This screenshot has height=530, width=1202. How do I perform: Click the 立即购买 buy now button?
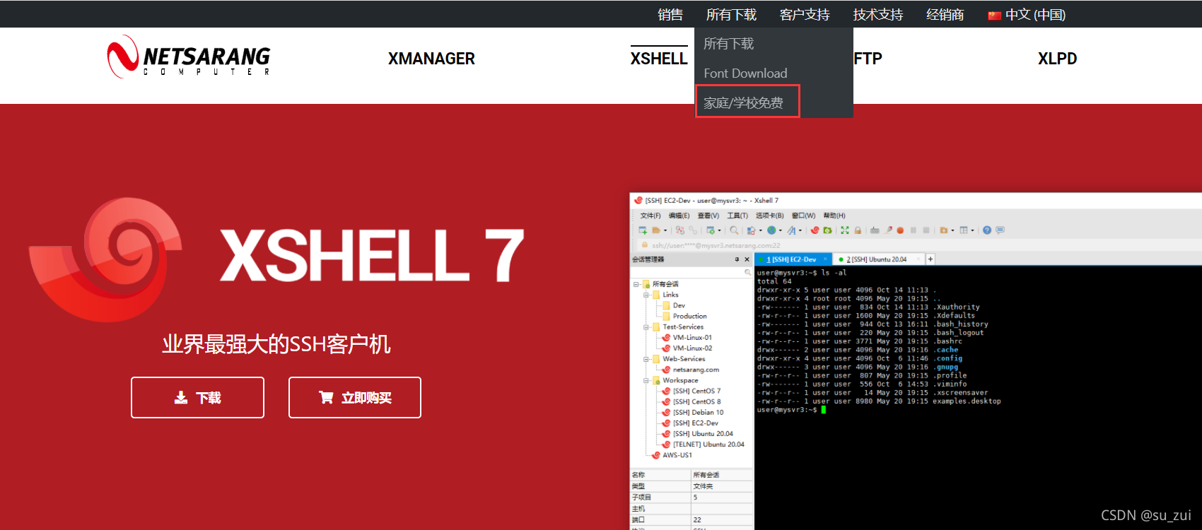[355, 397]
